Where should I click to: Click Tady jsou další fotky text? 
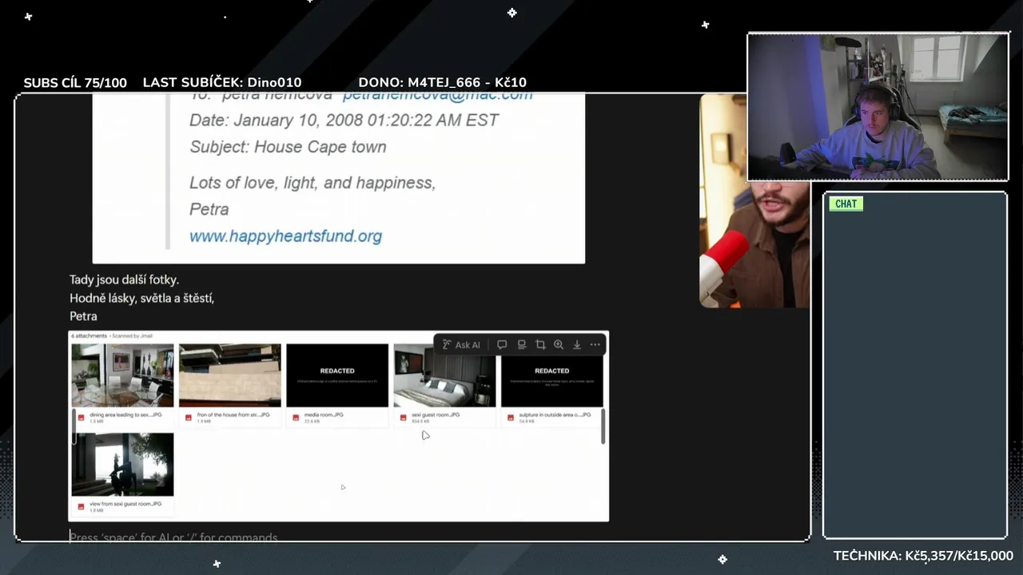click(x=124, y=280)
